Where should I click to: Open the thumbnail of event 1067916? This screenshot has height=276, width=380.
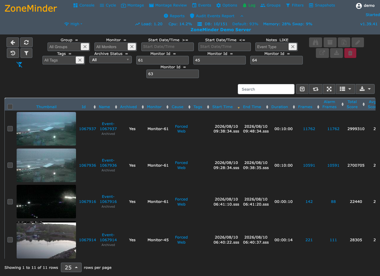(46, 202)
